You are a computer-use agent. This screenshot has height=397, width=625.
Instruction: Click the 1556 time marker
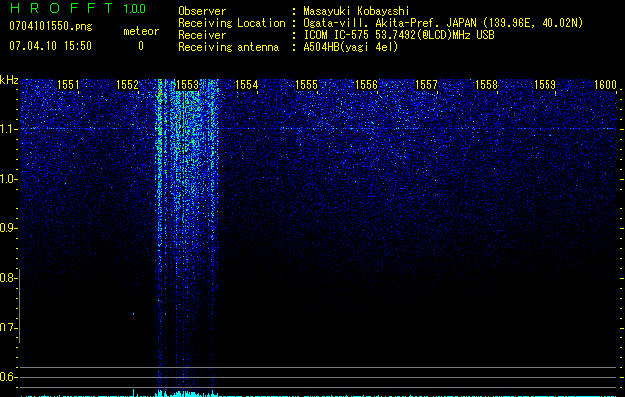click(366, 85)
